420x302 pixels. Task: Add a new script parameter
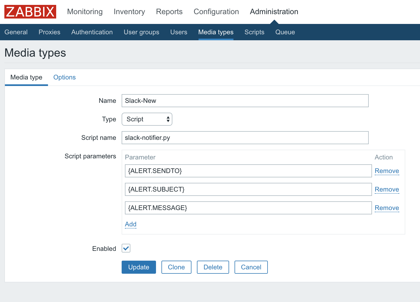point(131,224)
